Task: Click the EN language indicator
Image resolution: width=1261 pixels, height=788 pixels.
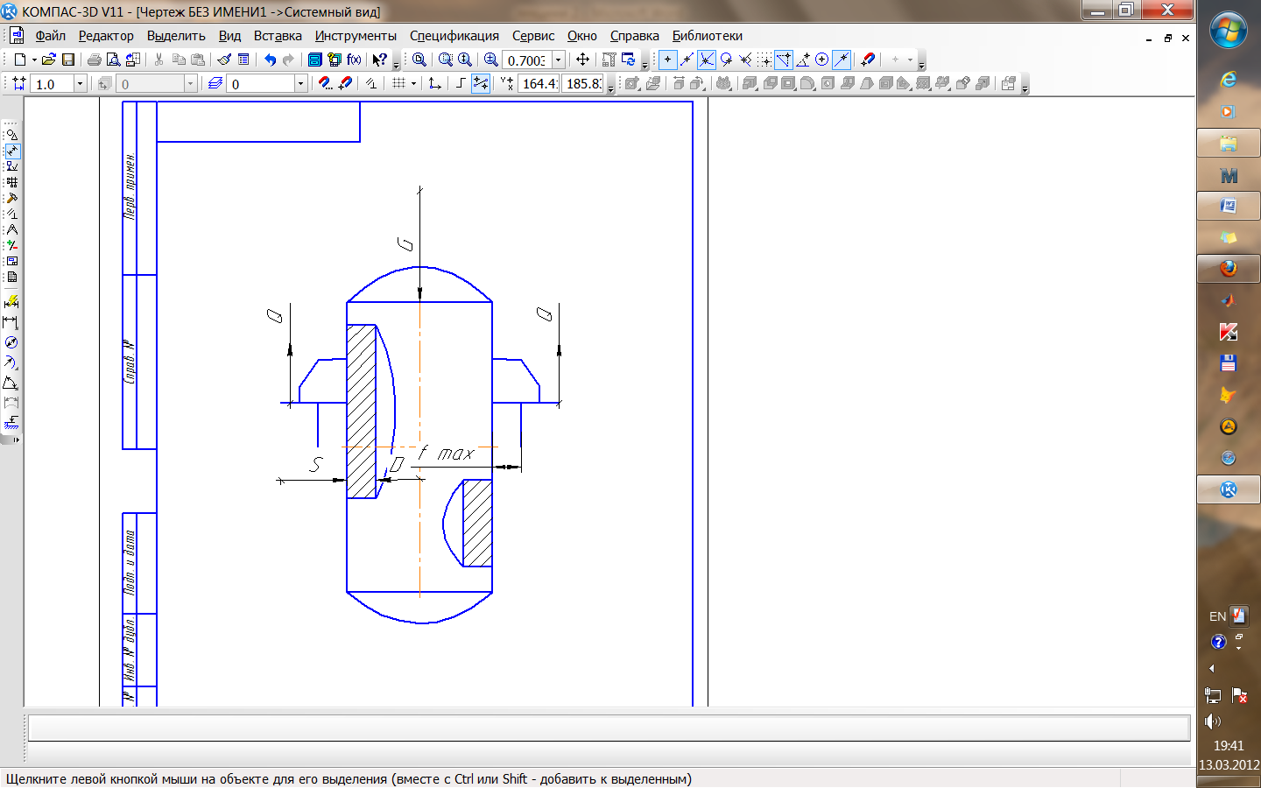Action: (1216, 616)
